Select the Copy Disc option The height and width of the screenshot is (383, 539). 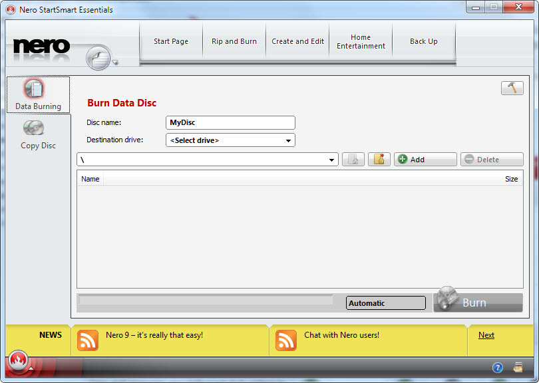click(x=38, y=134)
